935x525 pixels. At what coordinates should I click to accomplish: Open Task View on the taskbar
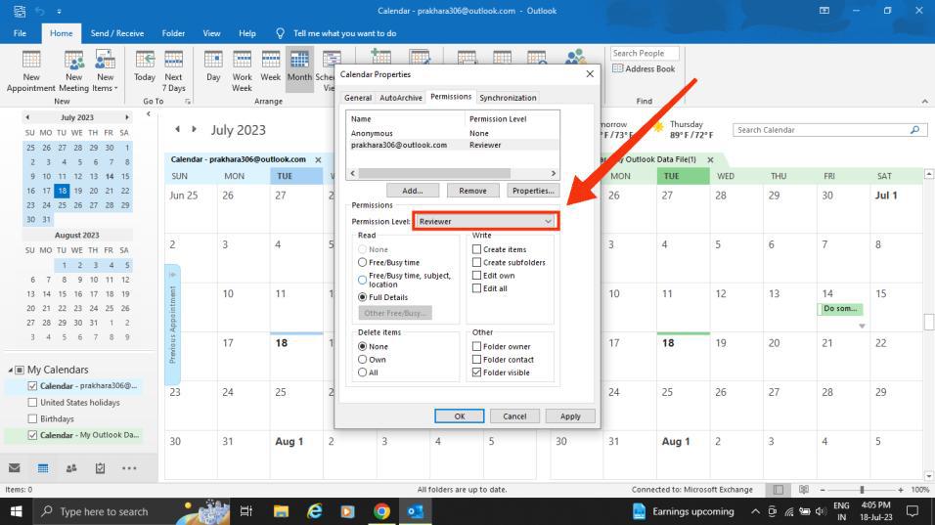coord(245,511)
